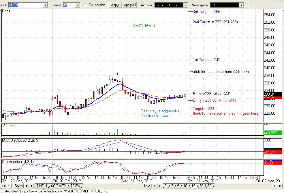Click the blue 'Entry >233 Stop <231' label

pos(212,94)
